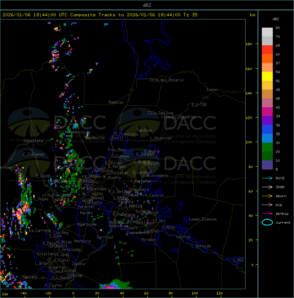
Task: Click the 'Uspallata' map label
Action: click(34, 141)
